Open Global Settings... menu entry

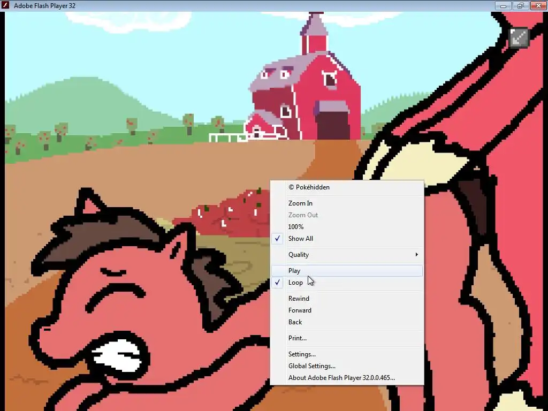point(347,366)
